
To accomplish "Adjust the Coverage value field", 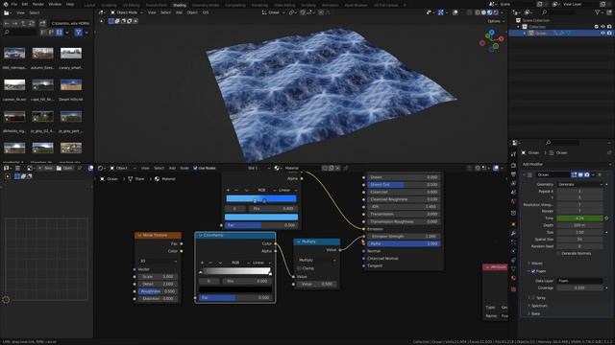I will (579, 287).
